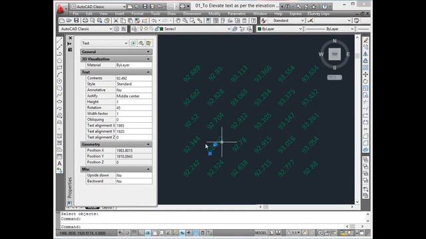Open the object type dropdown showing Text
This screenshot has height=239, width=426.
(x=105, y=43)
